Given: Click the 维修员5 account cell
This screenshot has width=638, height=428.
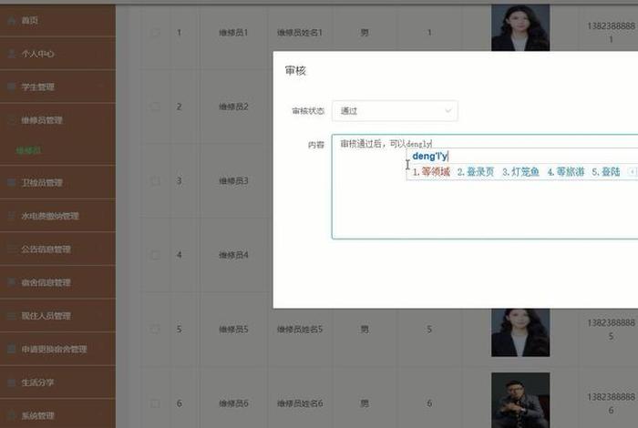Looking at the screenshot, I should [233, 329].
